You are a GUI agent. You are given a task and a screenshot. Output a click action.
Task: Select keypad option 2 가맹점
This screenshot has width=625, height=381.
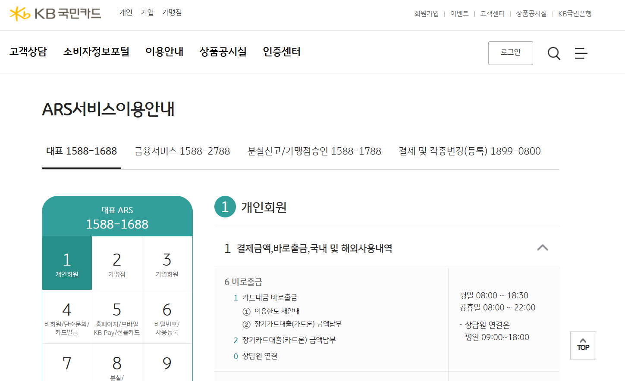click(x=117, y=263)
